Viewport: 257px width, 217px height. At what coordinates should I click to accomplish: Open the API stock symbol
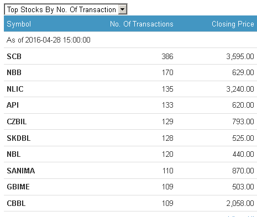pyautogui.click(x=13, y=105)
